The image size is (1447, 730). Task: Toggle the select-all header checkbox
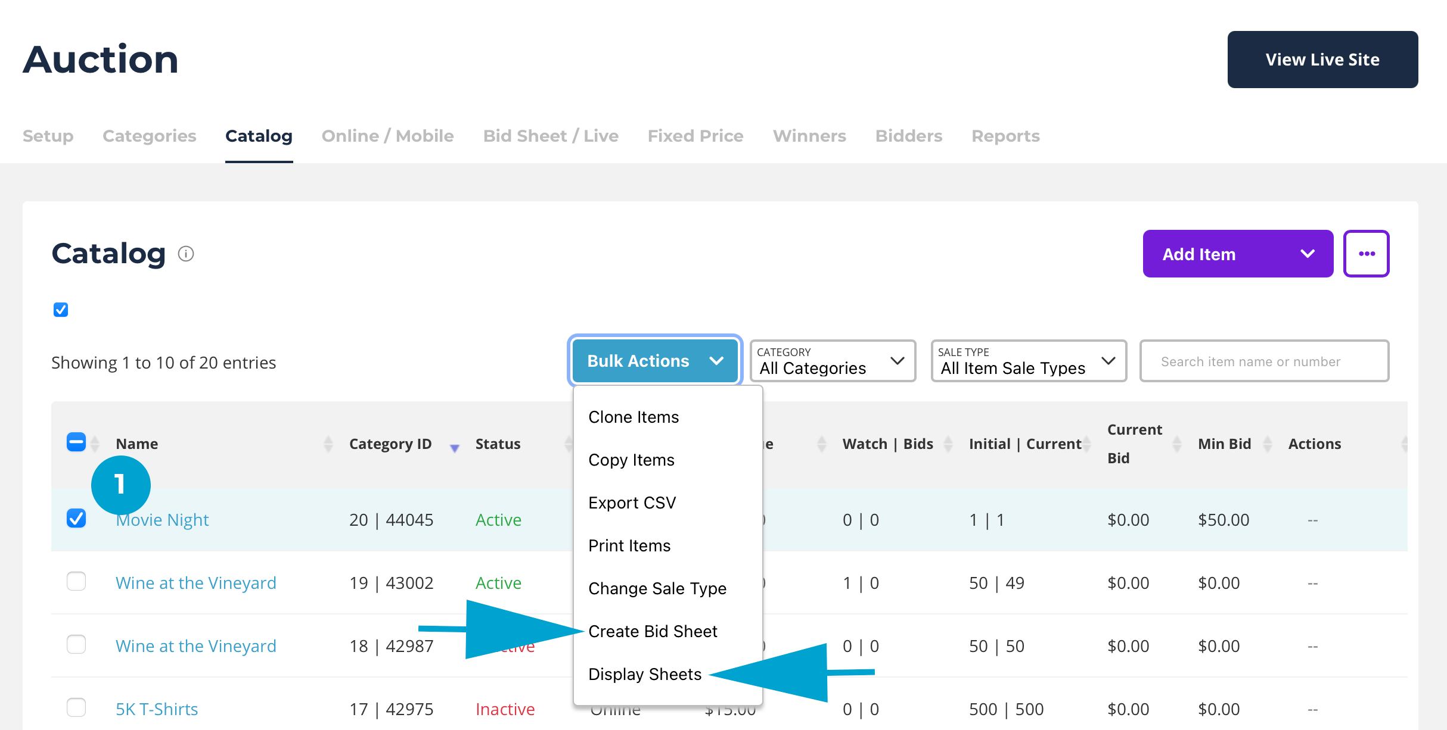[x=76, y=442]
